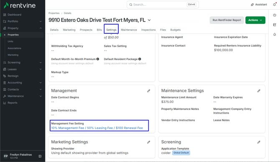Click the Properties breadcrumb link
280x162 pixels.
[x=54, y=13]
